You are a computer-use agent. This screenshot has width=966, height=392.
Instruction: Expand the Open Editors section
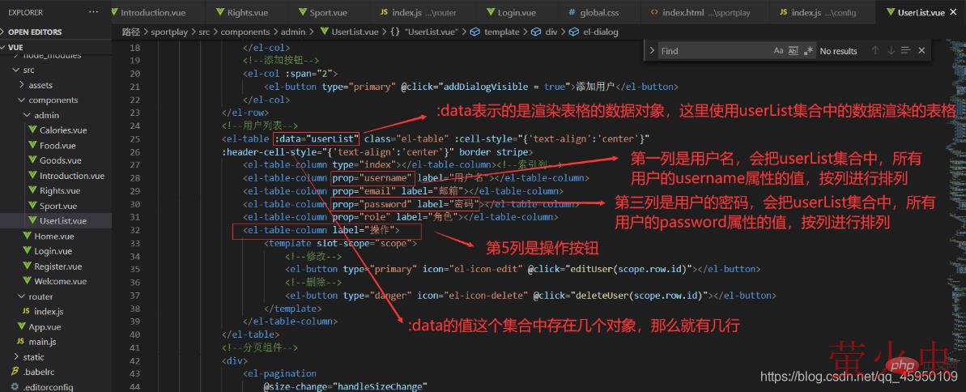(36, 32)
